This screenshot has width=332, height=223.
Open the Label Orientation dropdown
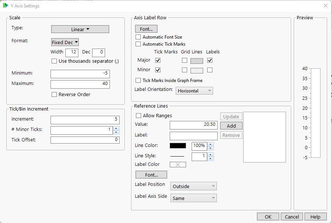click(x=194, y=91)
